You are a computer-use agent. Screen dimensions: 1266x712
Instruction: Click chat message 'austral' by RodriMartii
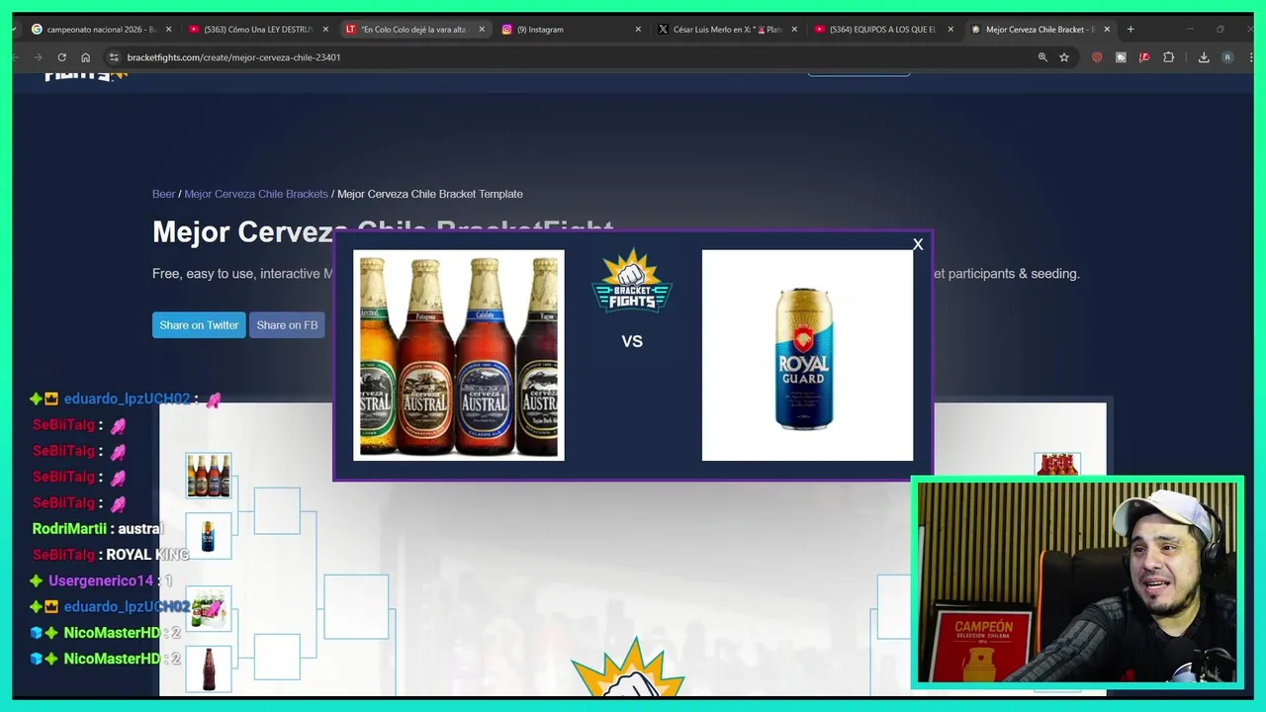click(141, 529)
